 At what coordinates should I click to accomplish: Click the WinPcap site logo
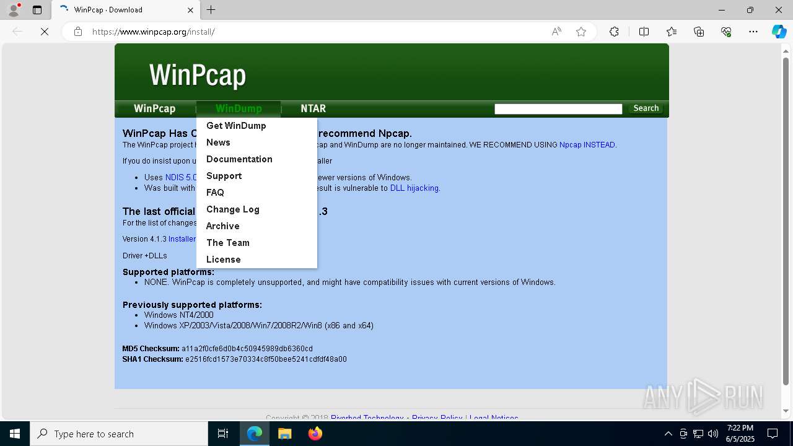(x=198, y=75)
